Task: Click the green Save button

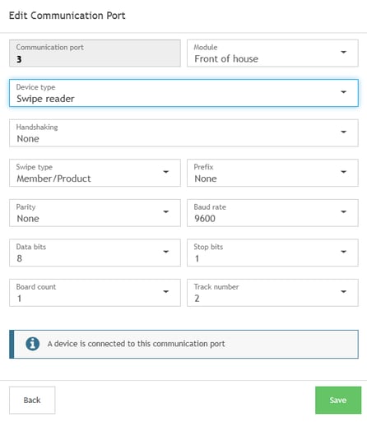Action: coord(338,401)
